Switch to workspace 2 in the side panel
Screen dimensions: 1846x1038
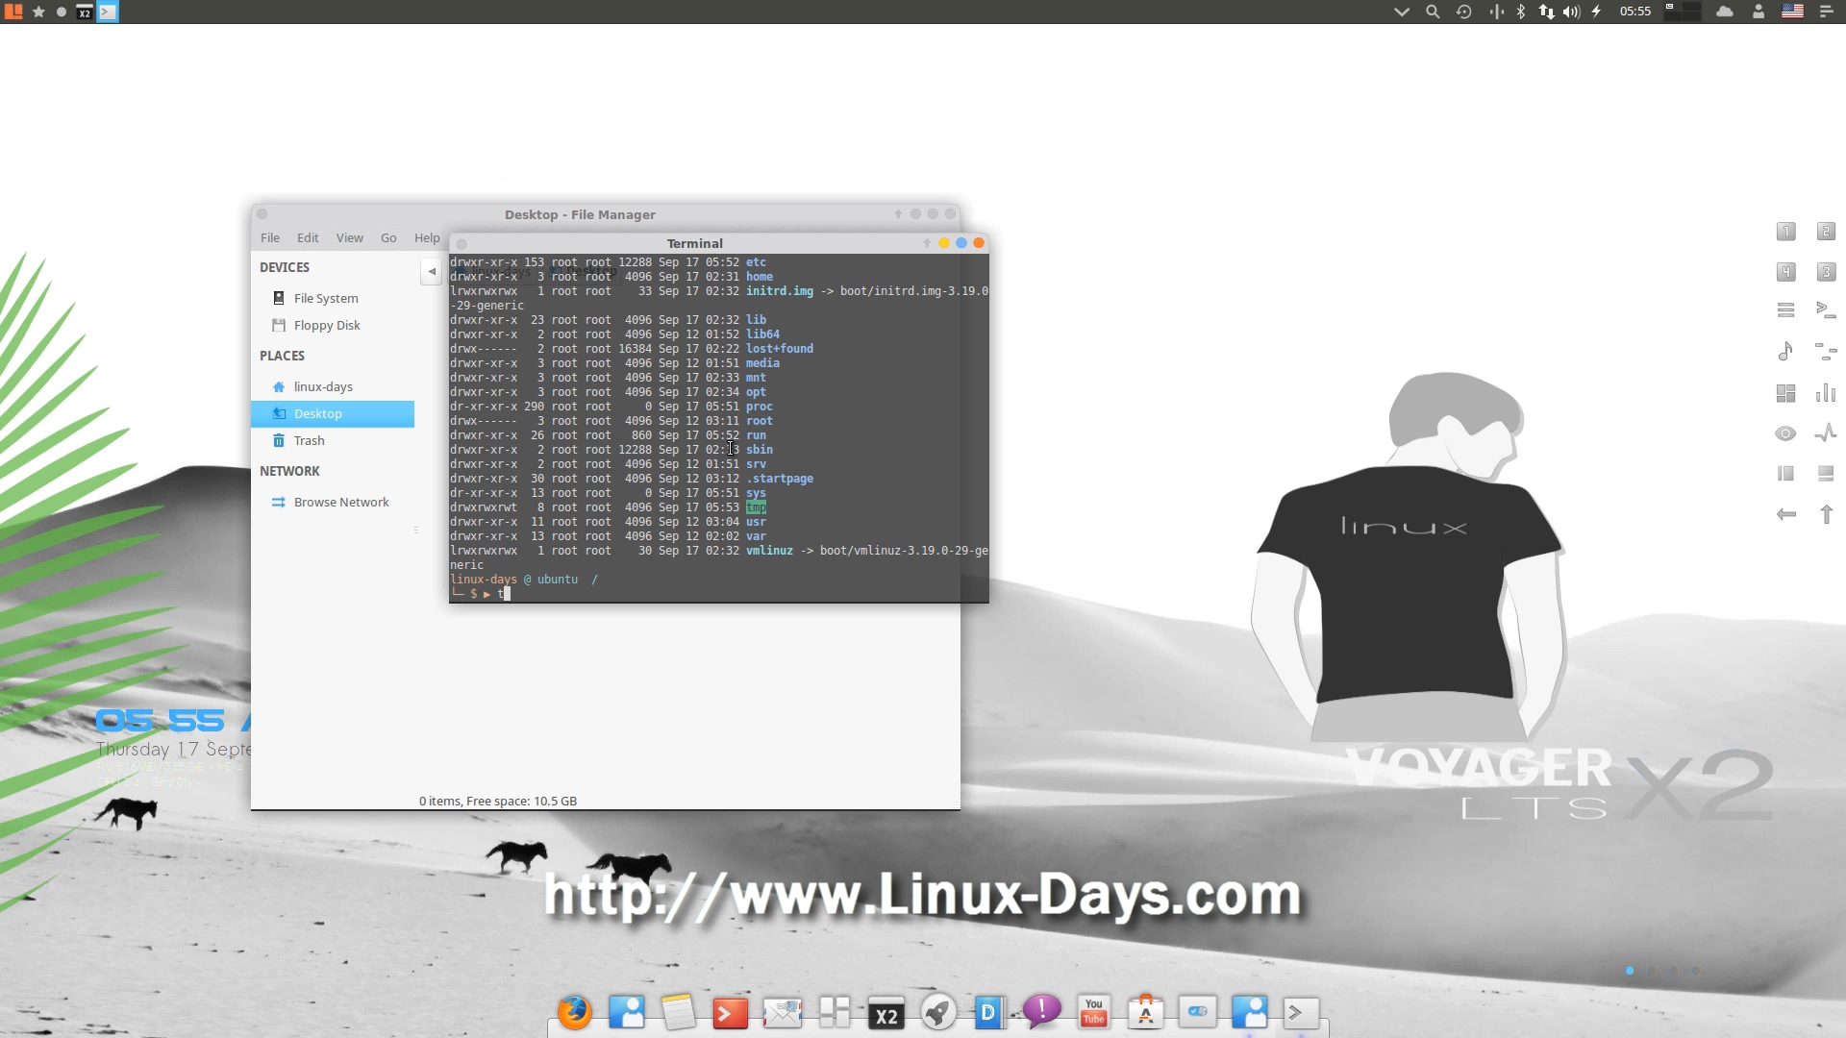coord(1826,232)
